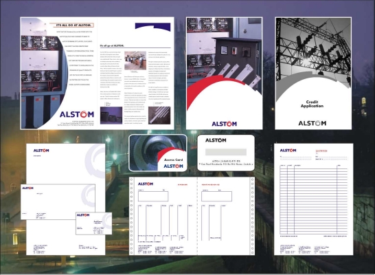Click the ALSTOM logo on the brochure spread
The height and width of the screenshot is (275, 375).
77,114
